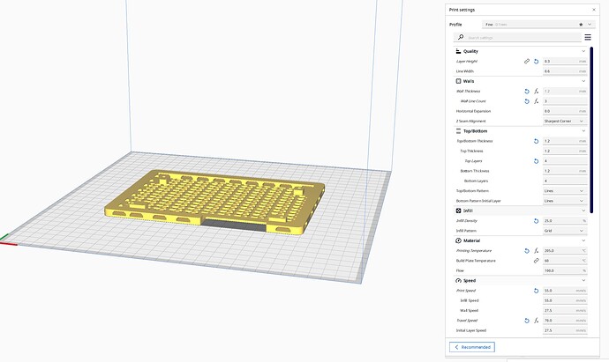The height and width of the screenshot is (362, 609).
Task: Reset Layer Height to default value
Action: point(536,62)
